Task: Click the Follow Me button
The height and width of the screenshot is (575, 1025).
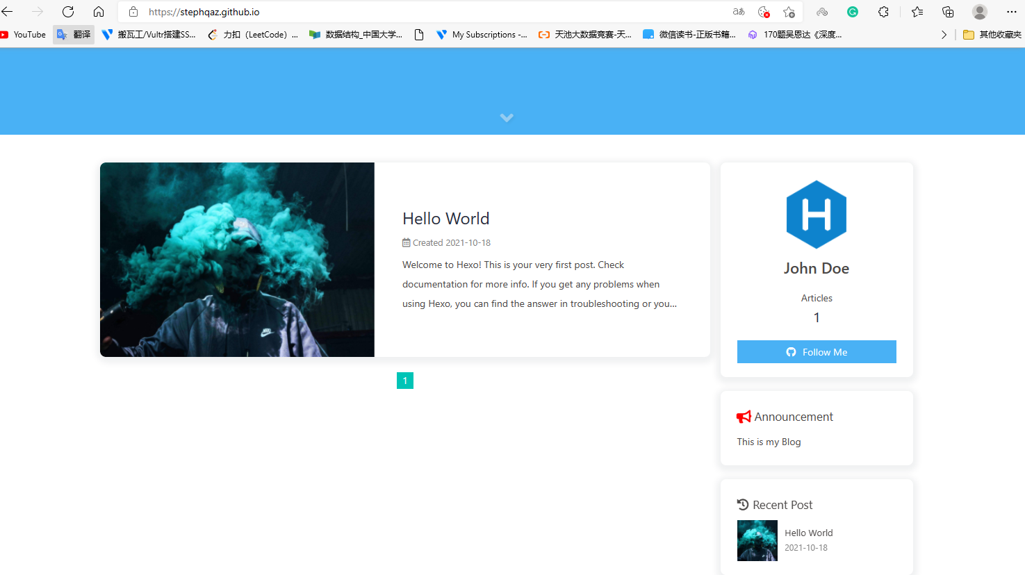Action: click(817, 351)
